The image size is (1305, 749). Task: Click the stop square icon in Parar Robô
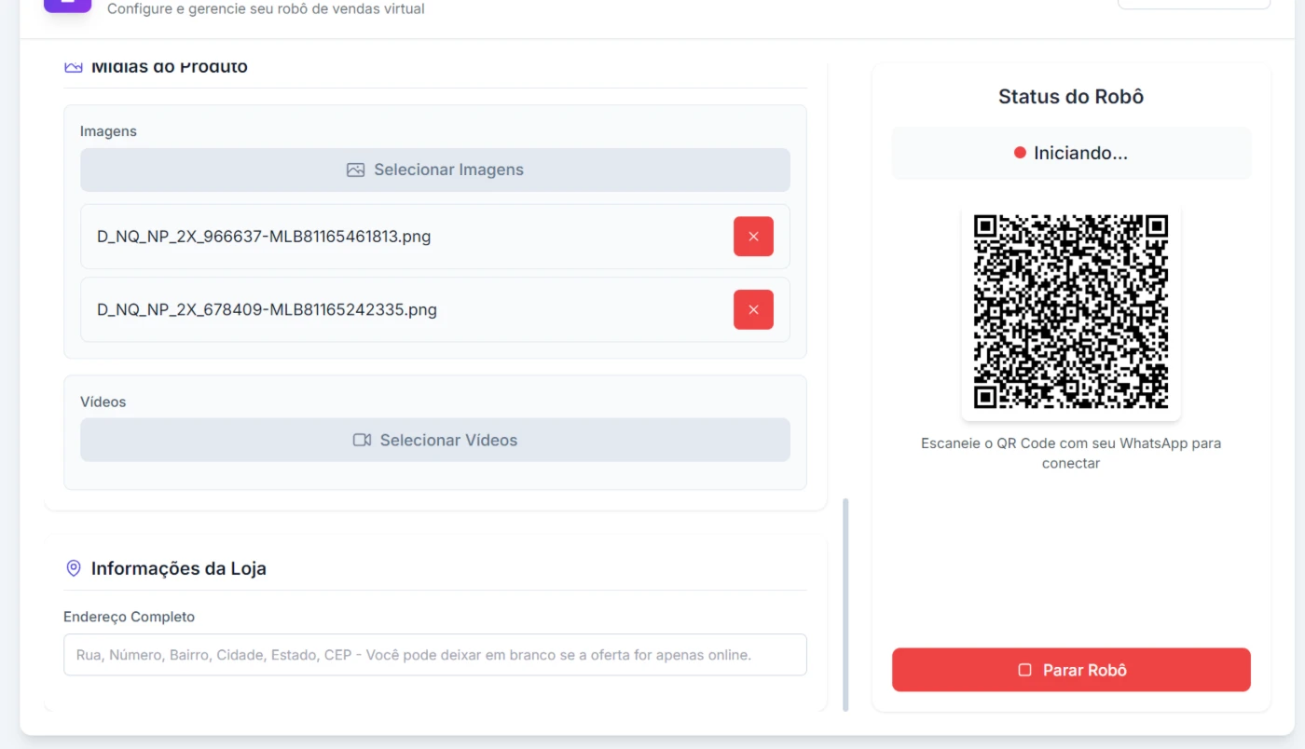tap(1025, 670)
